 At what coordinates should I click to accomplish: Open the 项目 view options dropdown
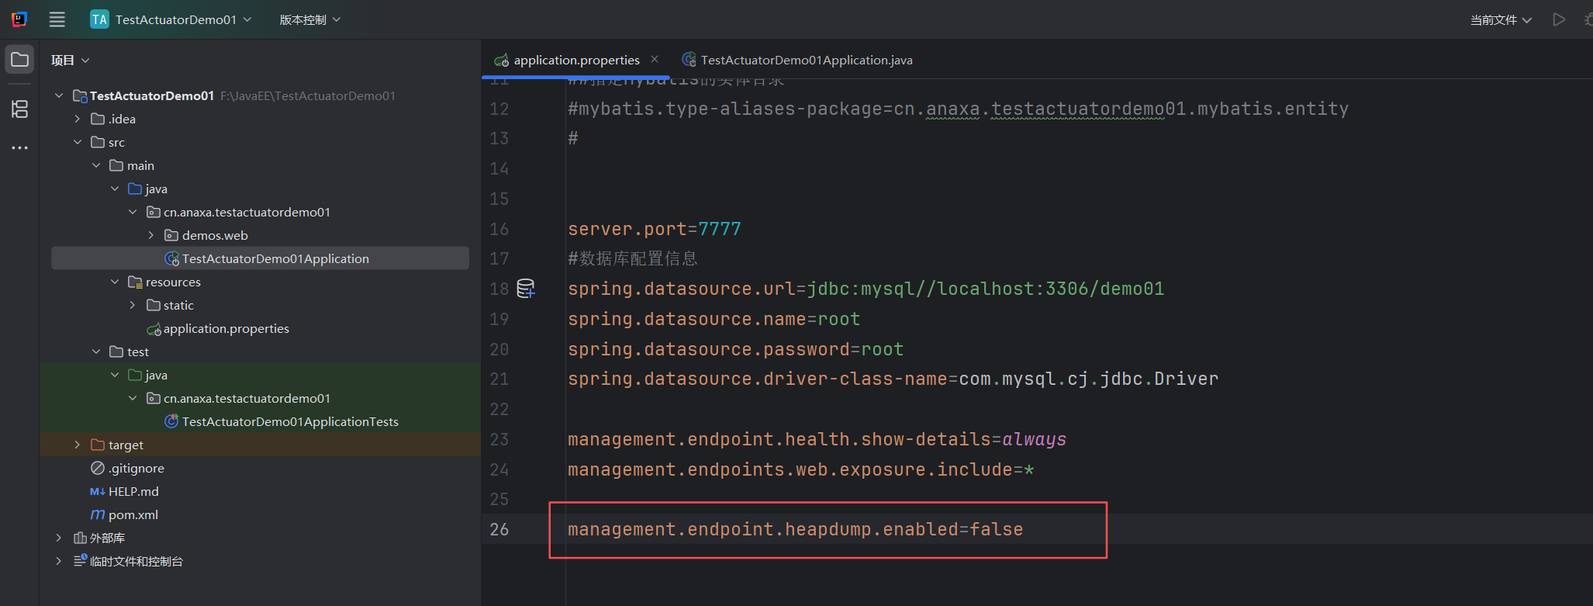coord(71,60)
